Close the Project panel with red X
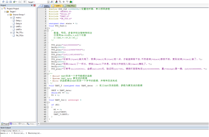Viewport: 209px width, 137px height. tap(34, 5)
